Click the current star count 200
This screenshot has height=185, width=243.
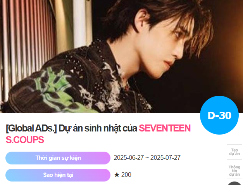click(126, 175)
